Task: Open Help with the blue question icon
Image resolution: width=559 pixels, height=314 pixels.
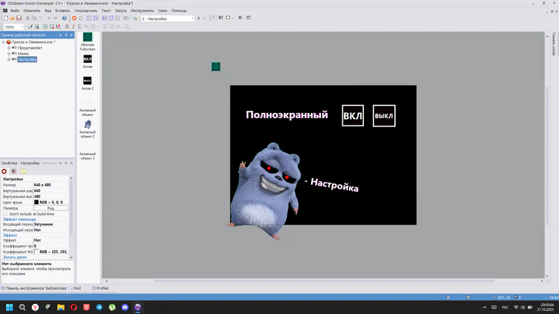Action: click(x=64, y=18)
